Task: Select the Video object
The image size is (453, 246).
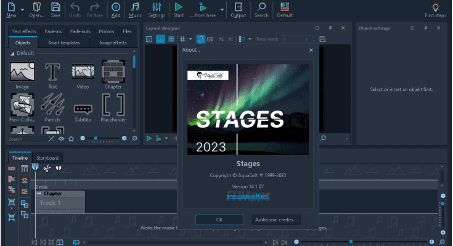Action: coord(83,76)
